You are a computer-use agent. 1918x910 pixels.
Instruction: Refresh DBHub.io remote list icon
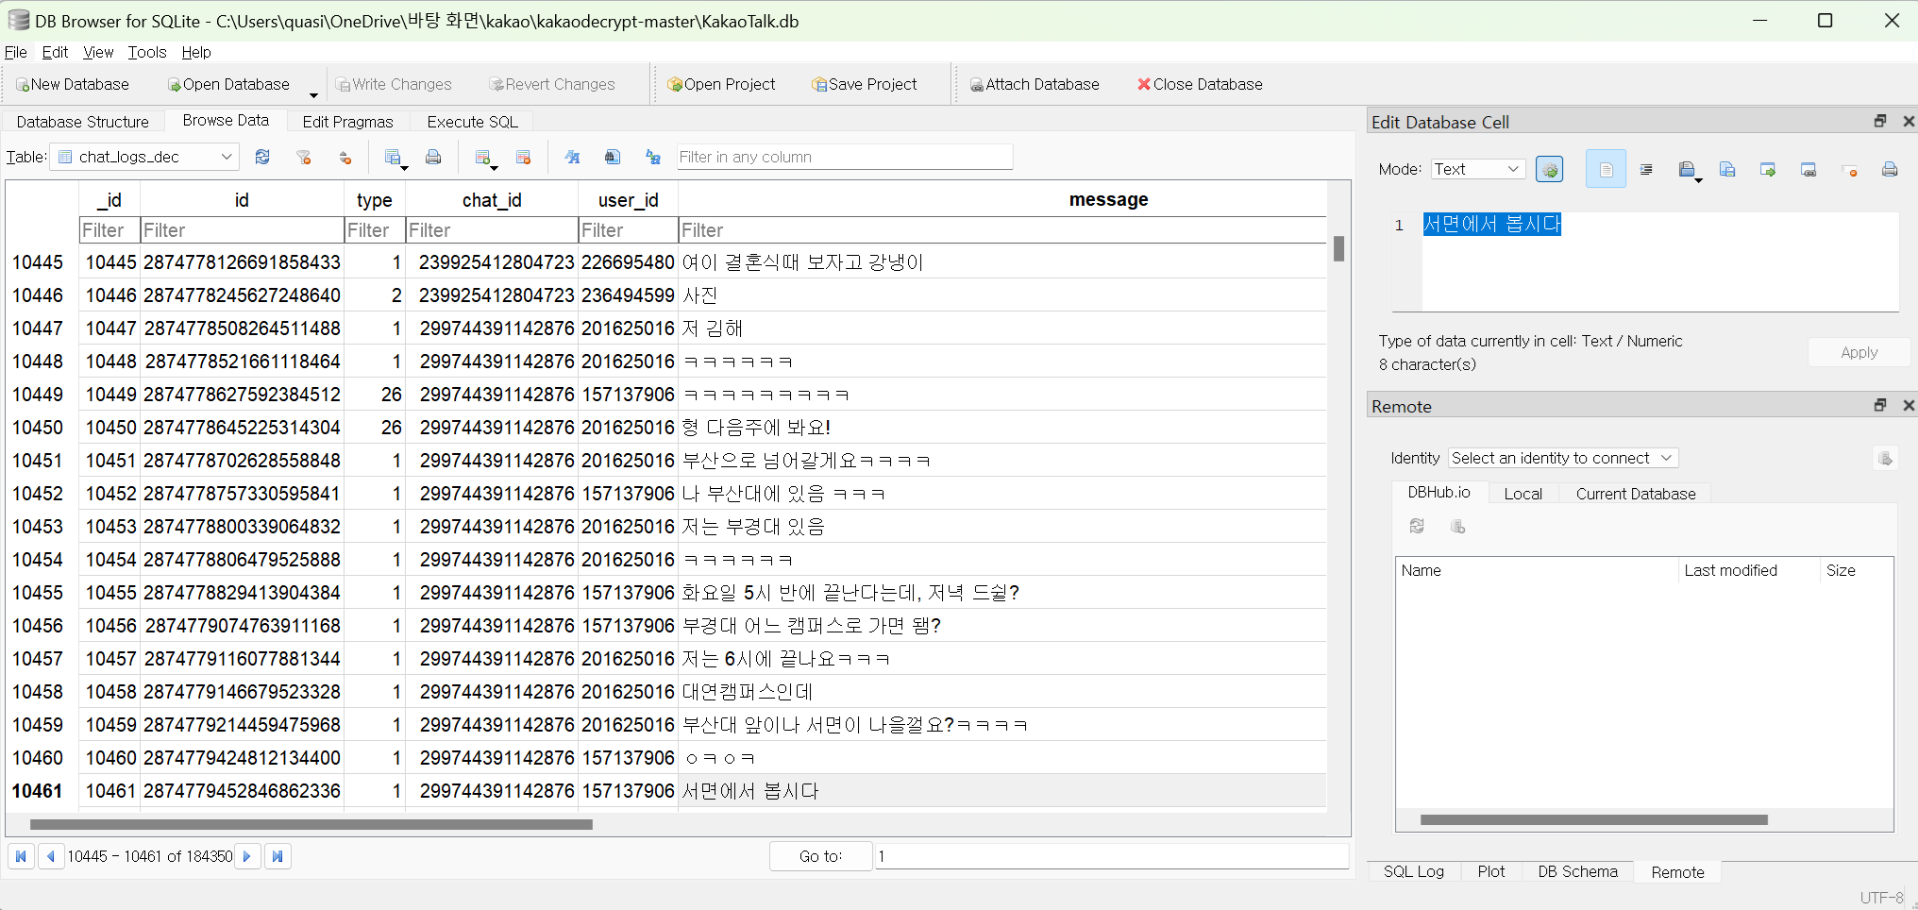click(x=1417, y=526)
